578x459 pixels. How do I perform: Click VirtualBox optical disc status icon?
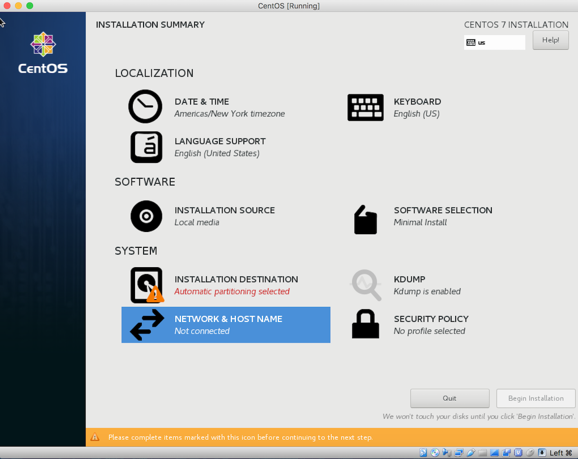[x=435, y=453]
